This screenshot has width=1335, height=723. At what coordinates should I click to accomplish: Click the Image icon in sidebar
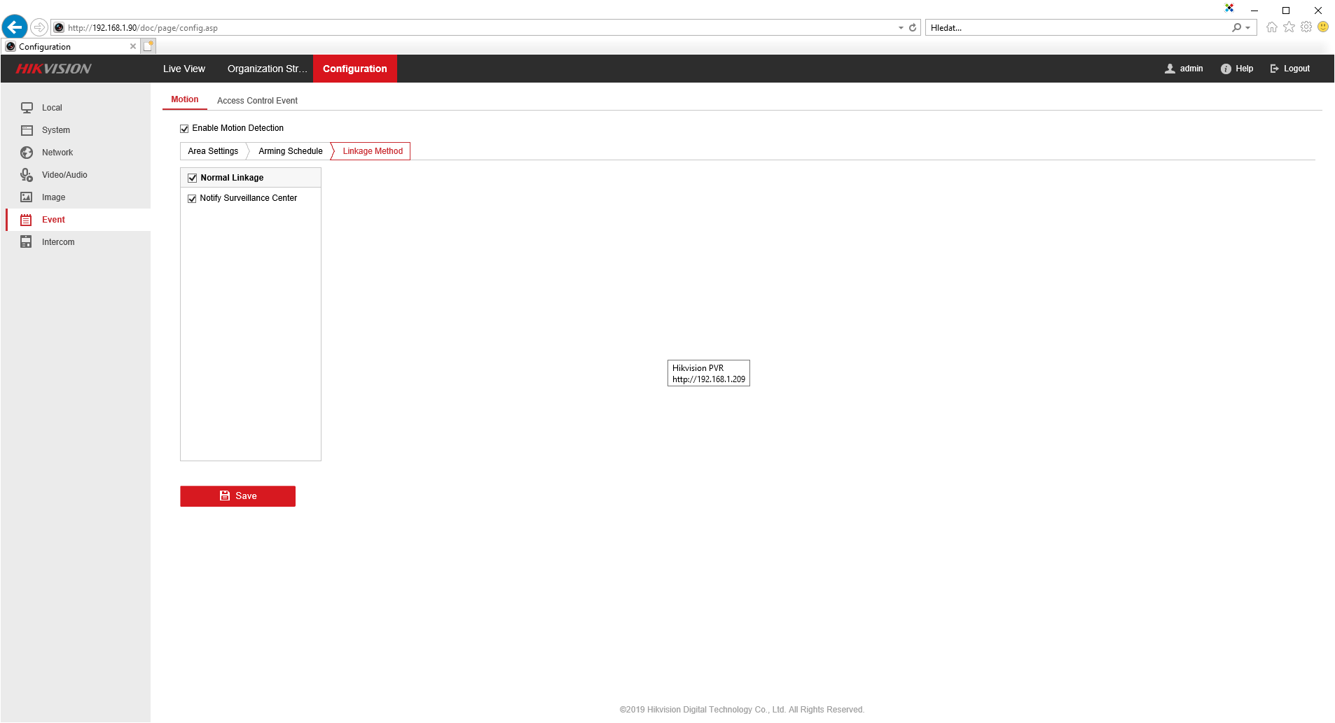point(27,197)
